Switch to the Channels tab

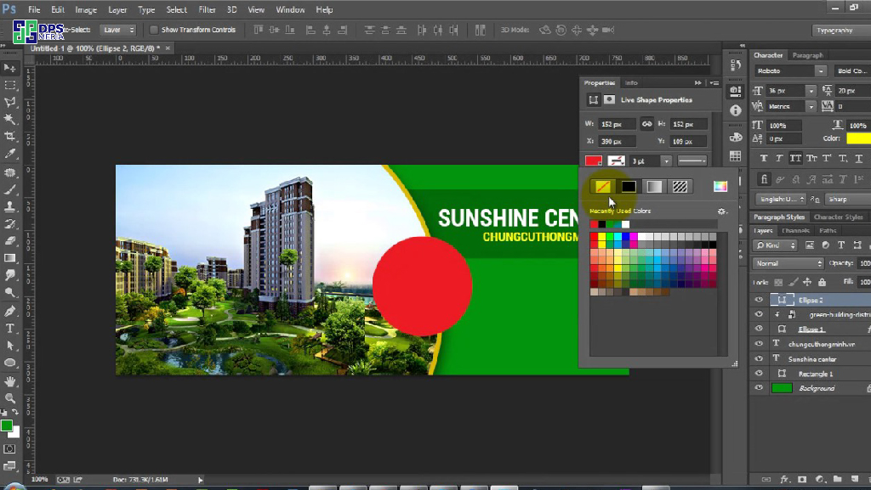coord(795,231)
